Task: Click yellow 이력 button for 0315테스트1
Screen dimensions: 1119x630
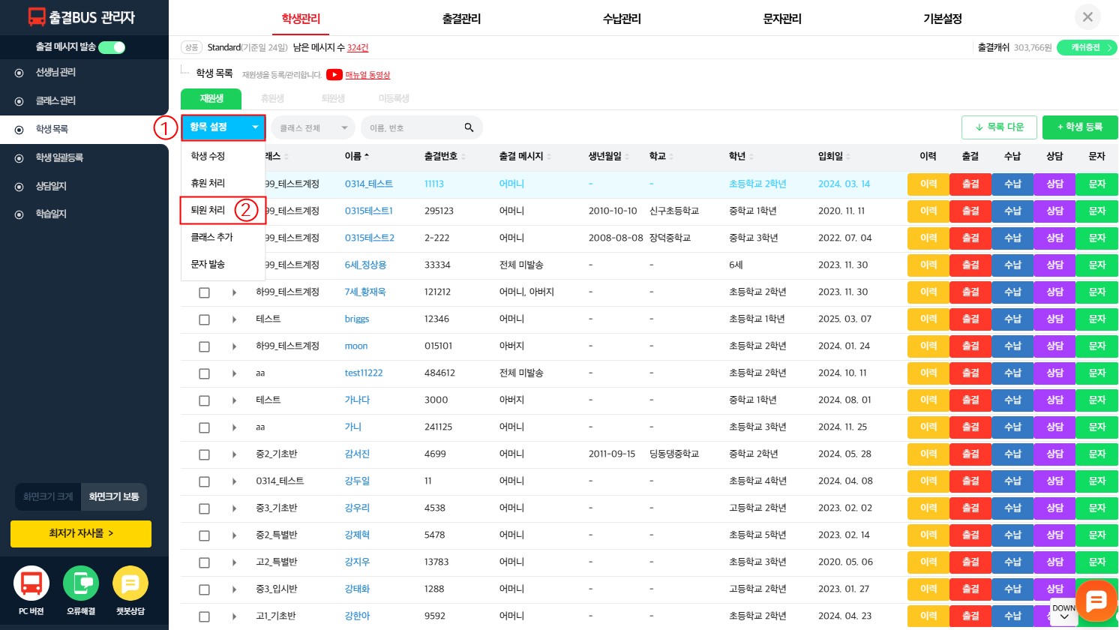Action: click(928, 211)
